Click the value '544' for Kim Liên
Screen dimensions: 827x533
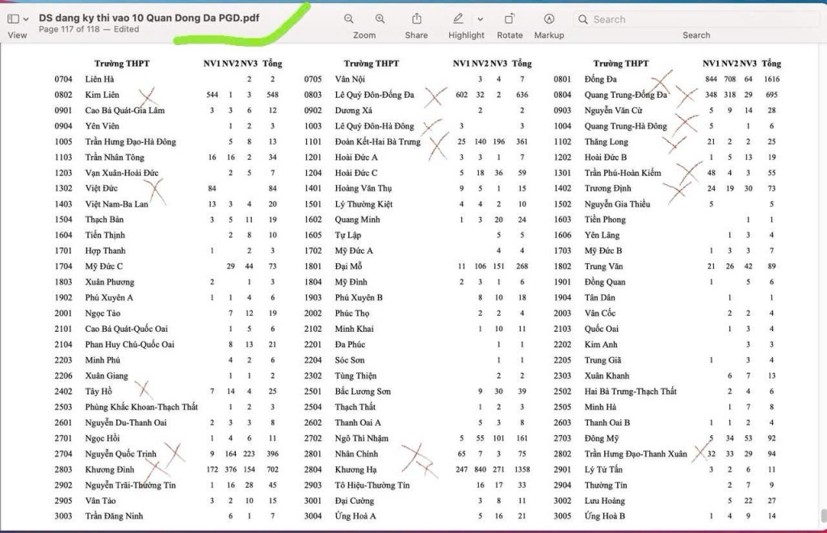[212, 95]
